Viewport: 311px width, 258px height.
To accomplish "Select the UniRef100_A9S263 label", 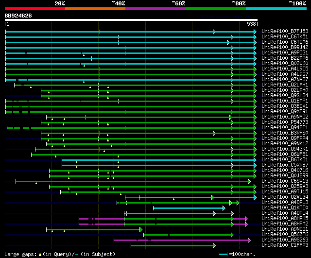I will [285, 240].
